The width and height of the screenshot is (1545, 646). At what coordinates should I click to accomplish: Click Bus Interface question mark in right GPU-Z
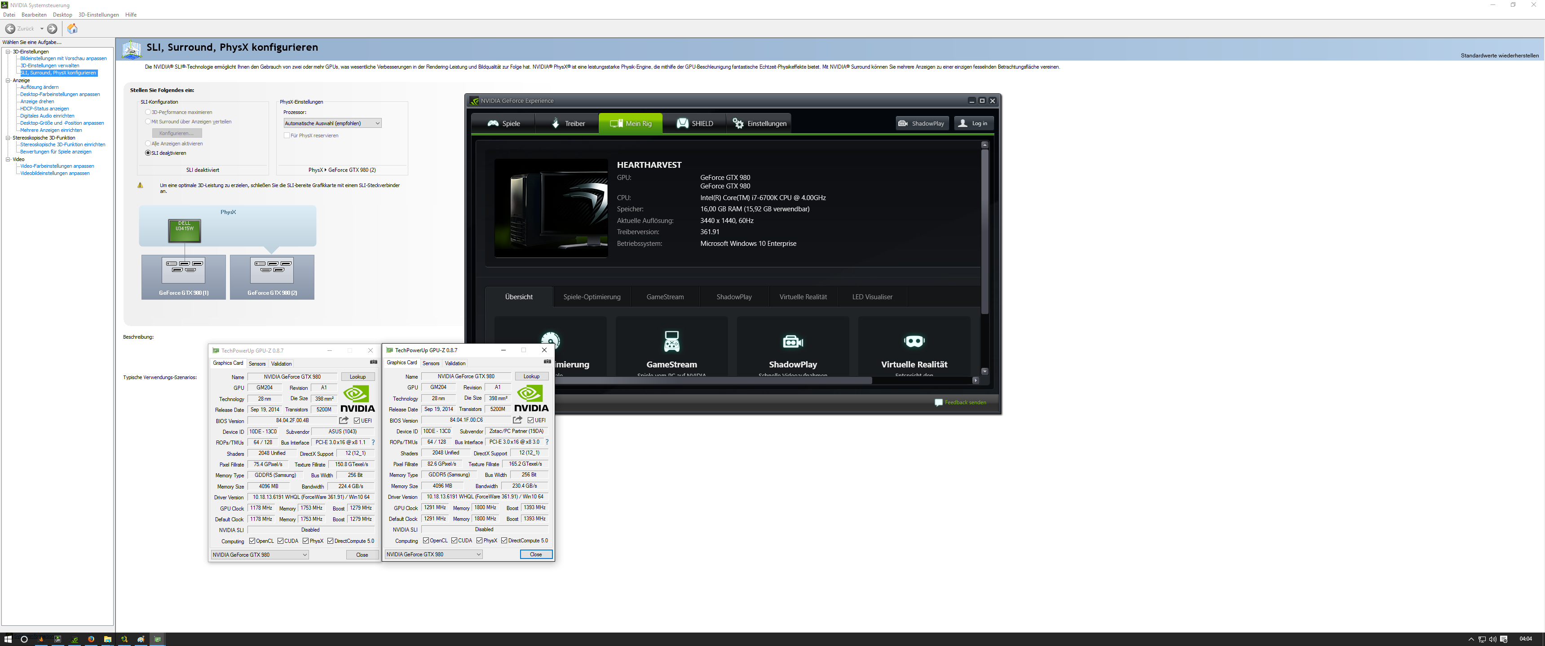[547, 442]
